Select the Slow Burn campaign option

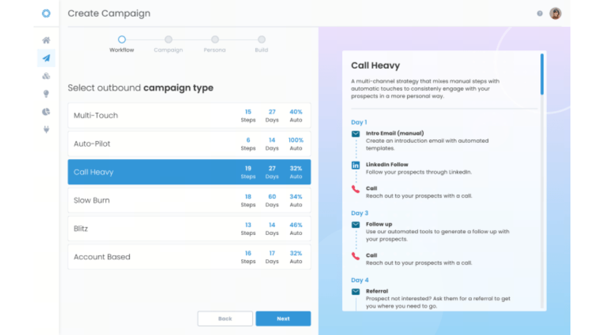(x=189, y=200)
